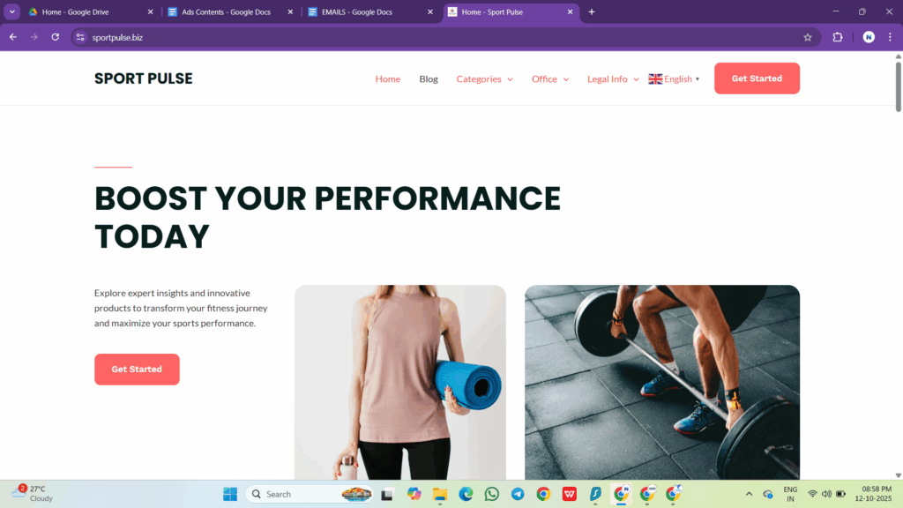This screenshot has width=903, height=508.
Task: Click the weightlifting barbell image
Action: tap(661, 382)
